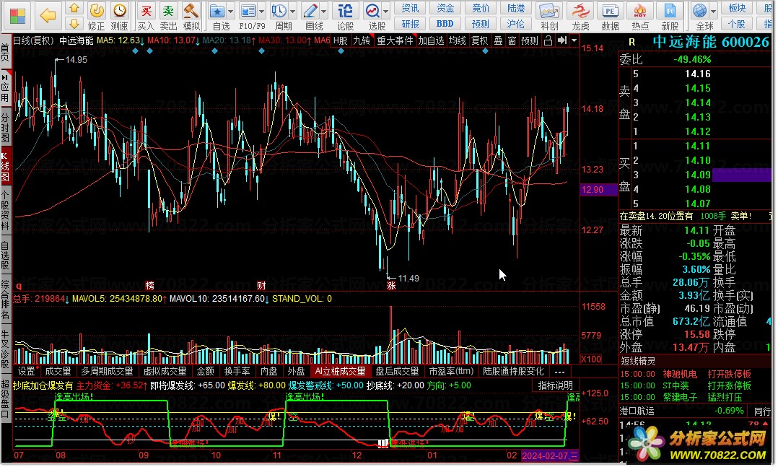The height and width of the screenshot is (467, 778).
Task: Toggle the 叠 overlay option
Action: (x=498, y=40)
